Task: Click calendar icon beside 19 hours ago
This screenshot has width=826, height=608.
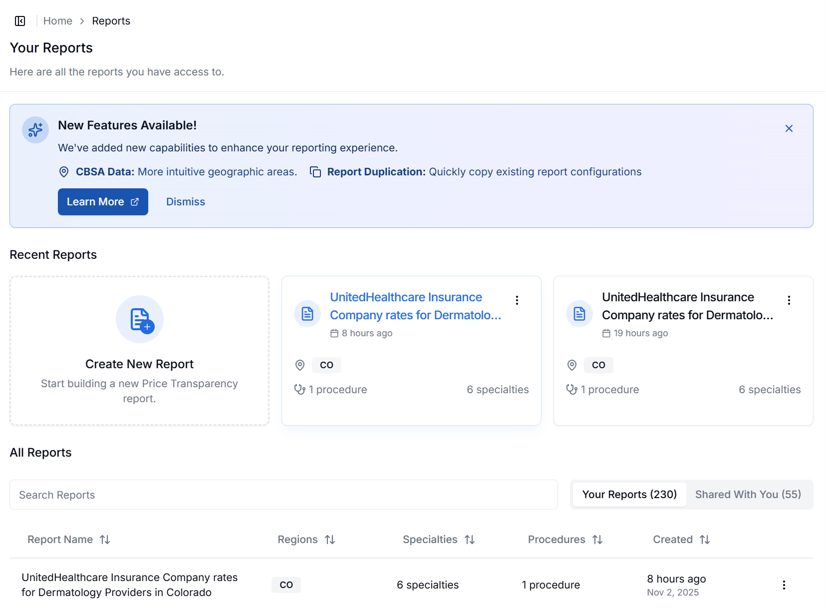Action: [x=606, y=333]
